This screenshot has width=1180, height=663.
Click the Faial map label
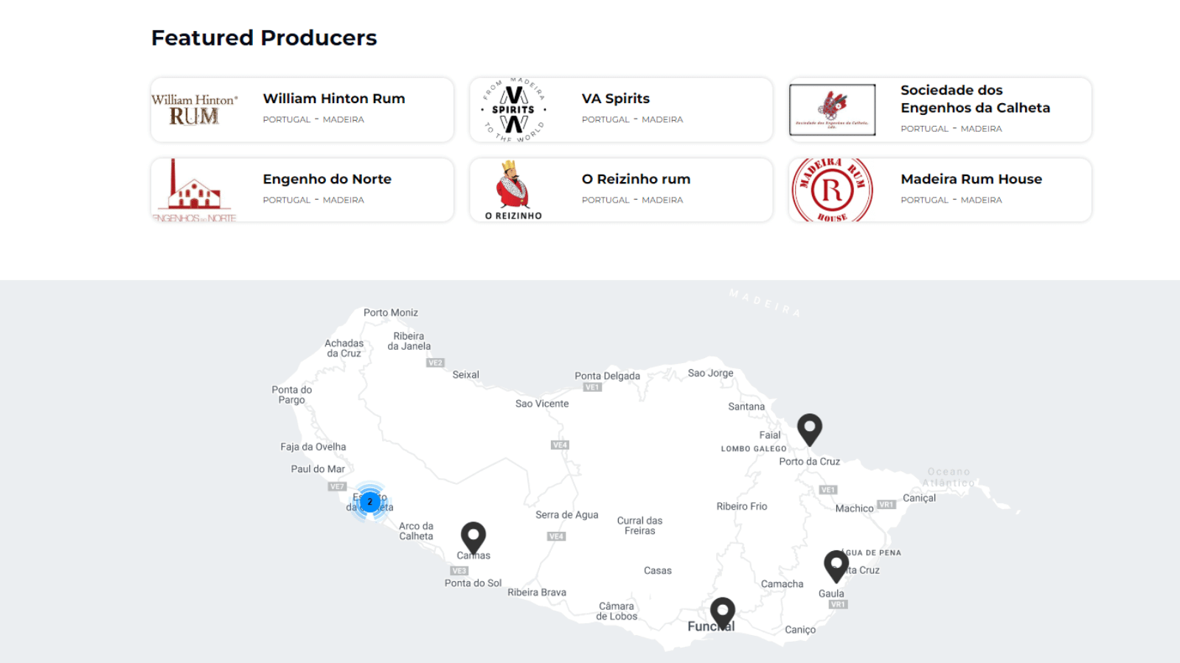click(x=770, y=435)
